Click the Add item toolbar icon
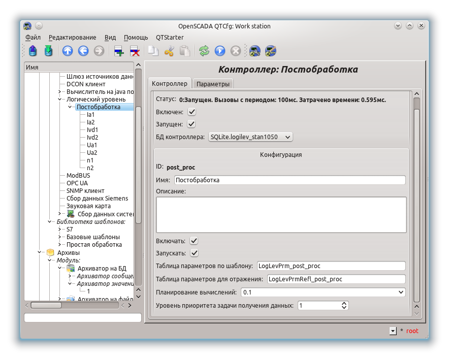449x359 pixels. [x=119, y=51]
